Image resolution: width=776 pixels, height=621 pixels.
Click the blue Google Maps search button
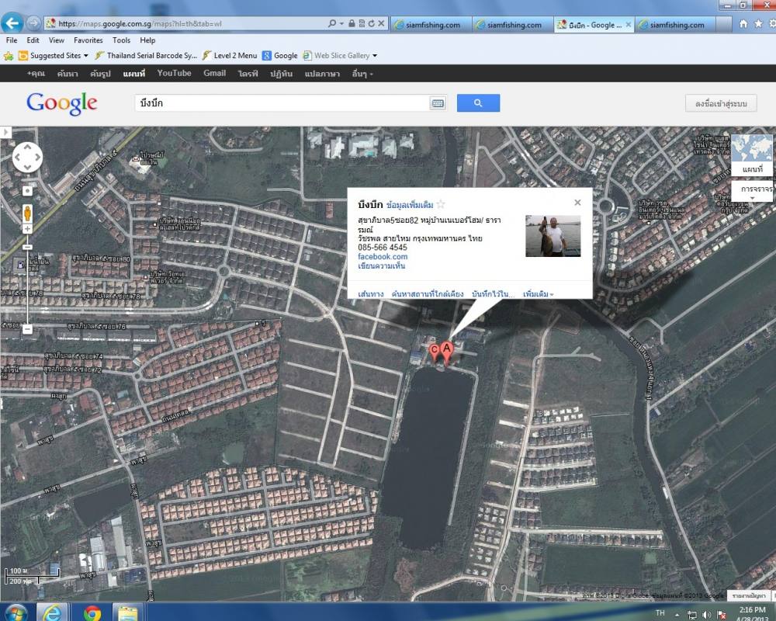coord(478,103)
